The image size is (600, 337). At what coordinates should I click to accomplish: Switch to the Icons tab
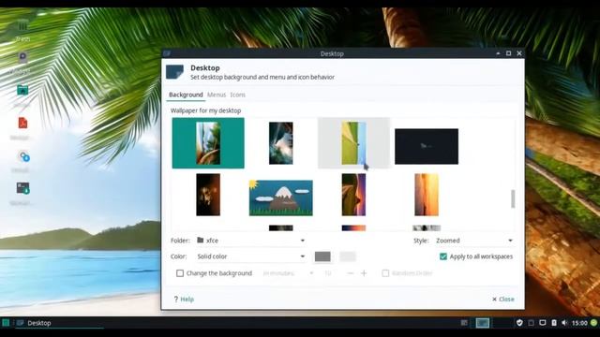(237, 95)
